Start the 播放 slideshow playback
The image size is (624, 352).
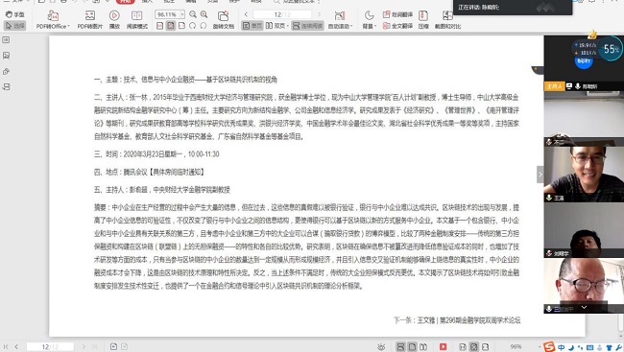pos(114,19)
